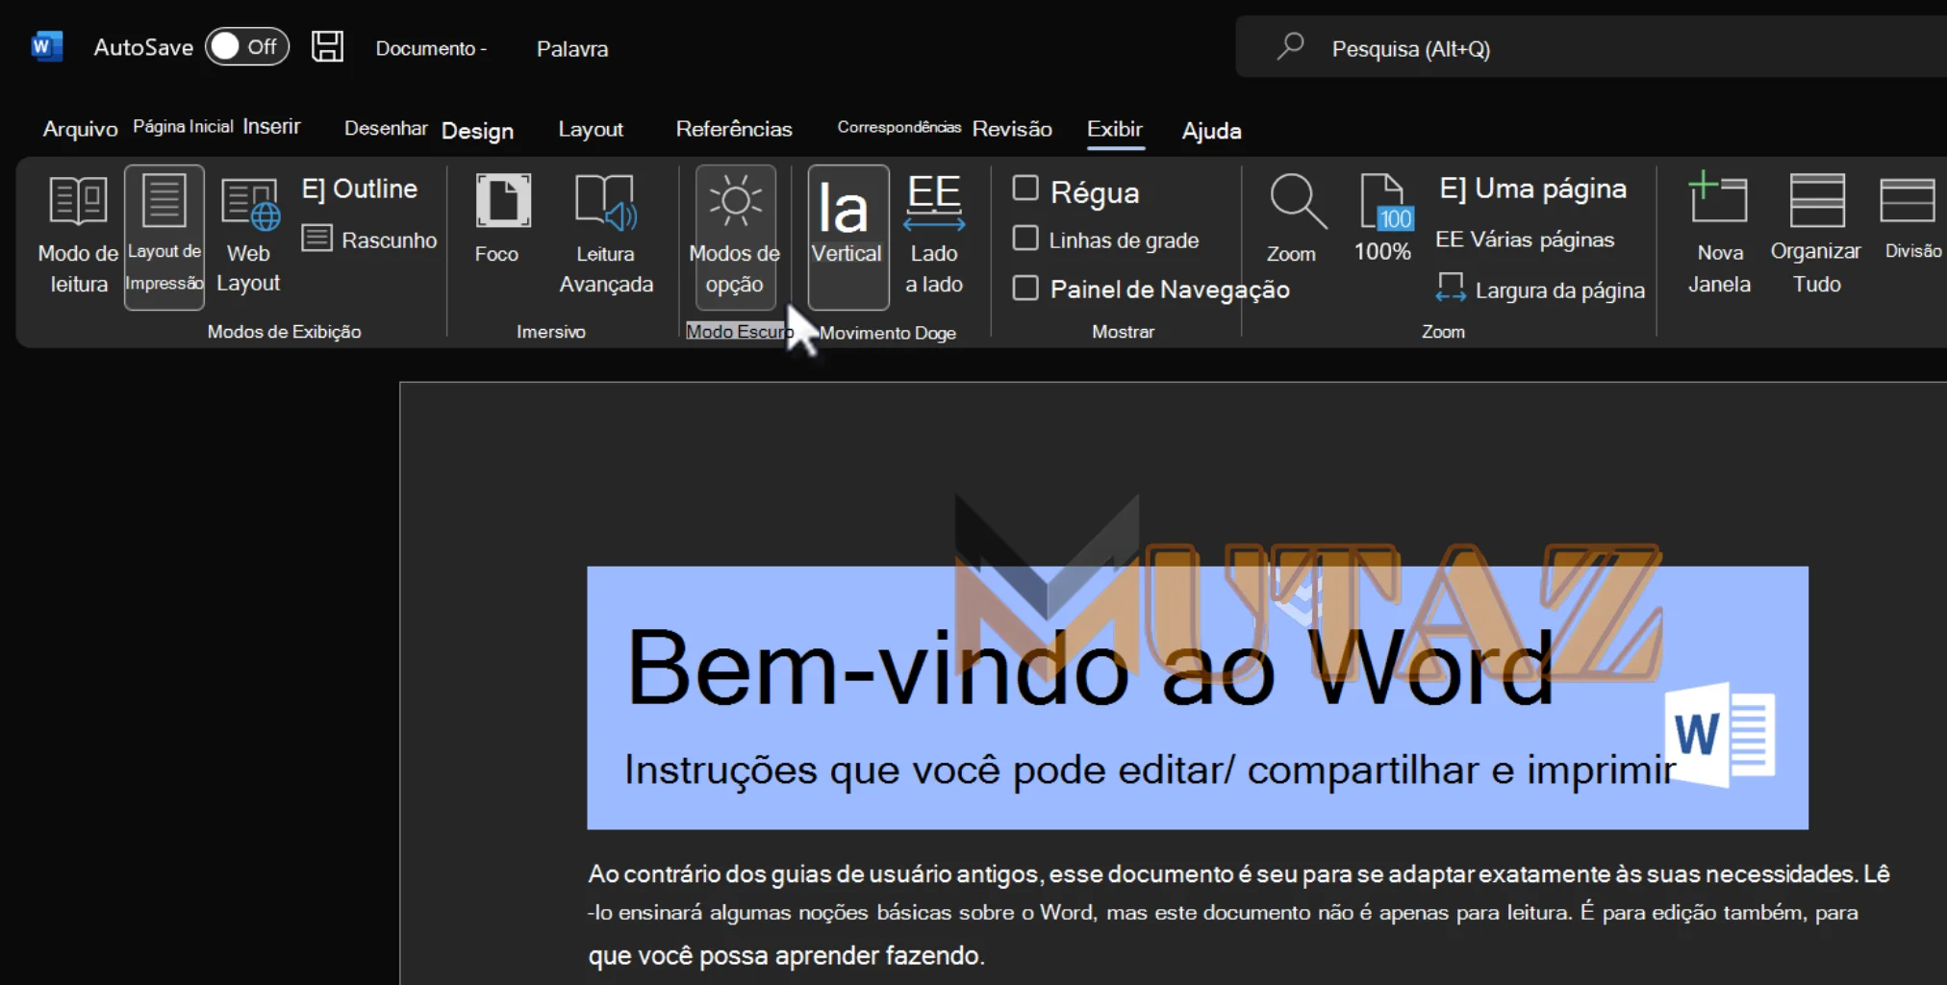1947x985 pixels.
Task: Click the Documento title text
Action: 430,48
